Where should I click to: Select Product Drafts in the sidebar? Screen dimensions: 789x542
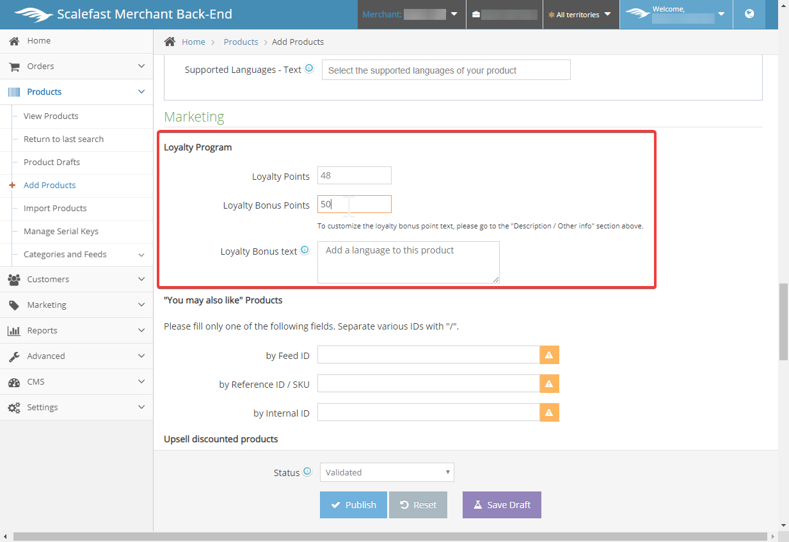[52, 163]
